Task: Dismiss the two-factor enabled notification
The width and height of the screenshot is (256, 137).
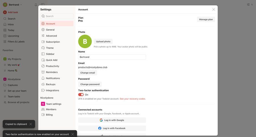Action: click(x=73, y=134)
